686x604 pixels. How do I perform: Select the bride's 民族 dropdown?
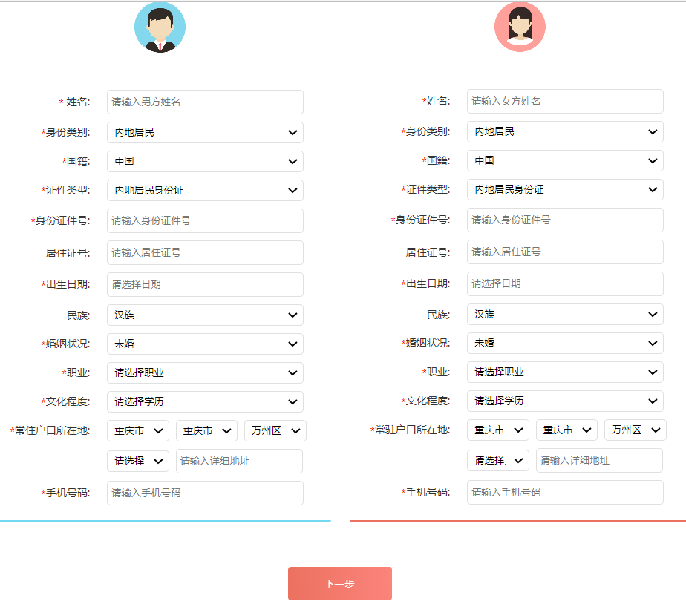click(565, 314)
